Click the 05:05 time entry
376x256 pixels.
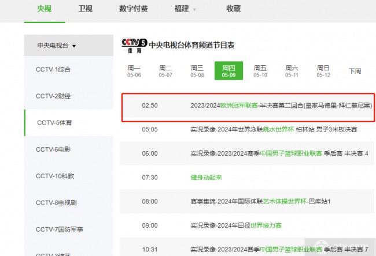150,129
